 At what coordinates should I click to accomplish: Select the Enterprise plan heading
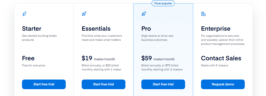[x=216, y=29]
